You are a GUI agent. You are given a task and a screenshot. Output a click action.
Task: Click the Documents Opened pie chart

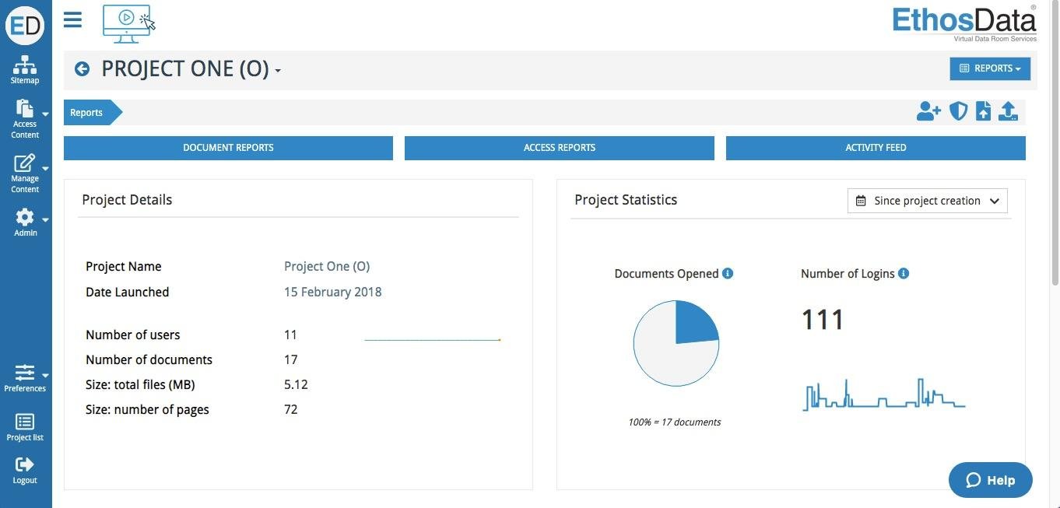coord(676,342)
